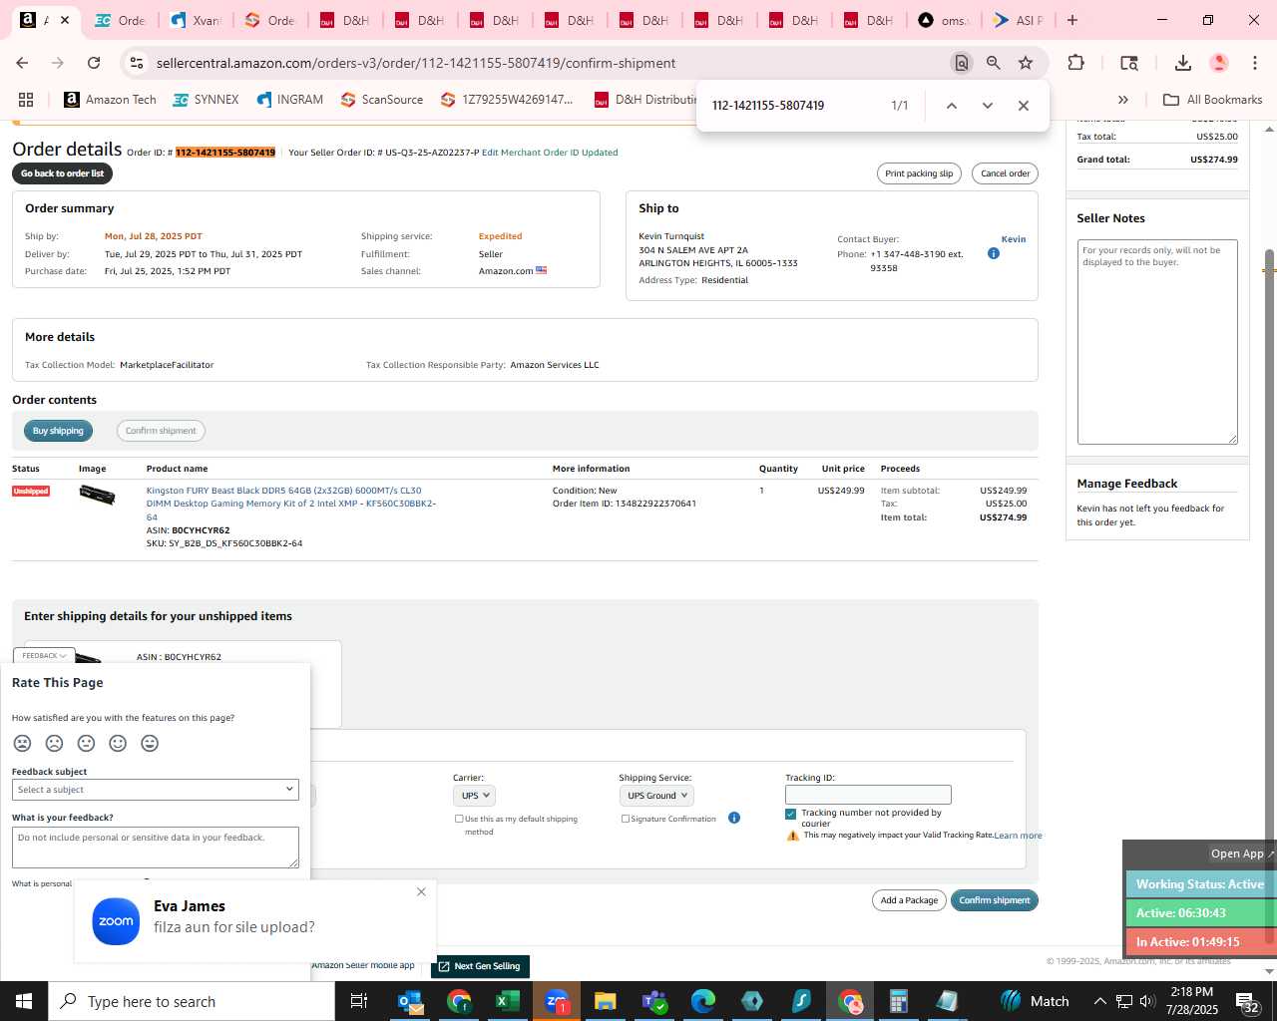Screen dimensions: 1277x1021
Task: Click the Windows Start button
Action: coord(24,1001)
